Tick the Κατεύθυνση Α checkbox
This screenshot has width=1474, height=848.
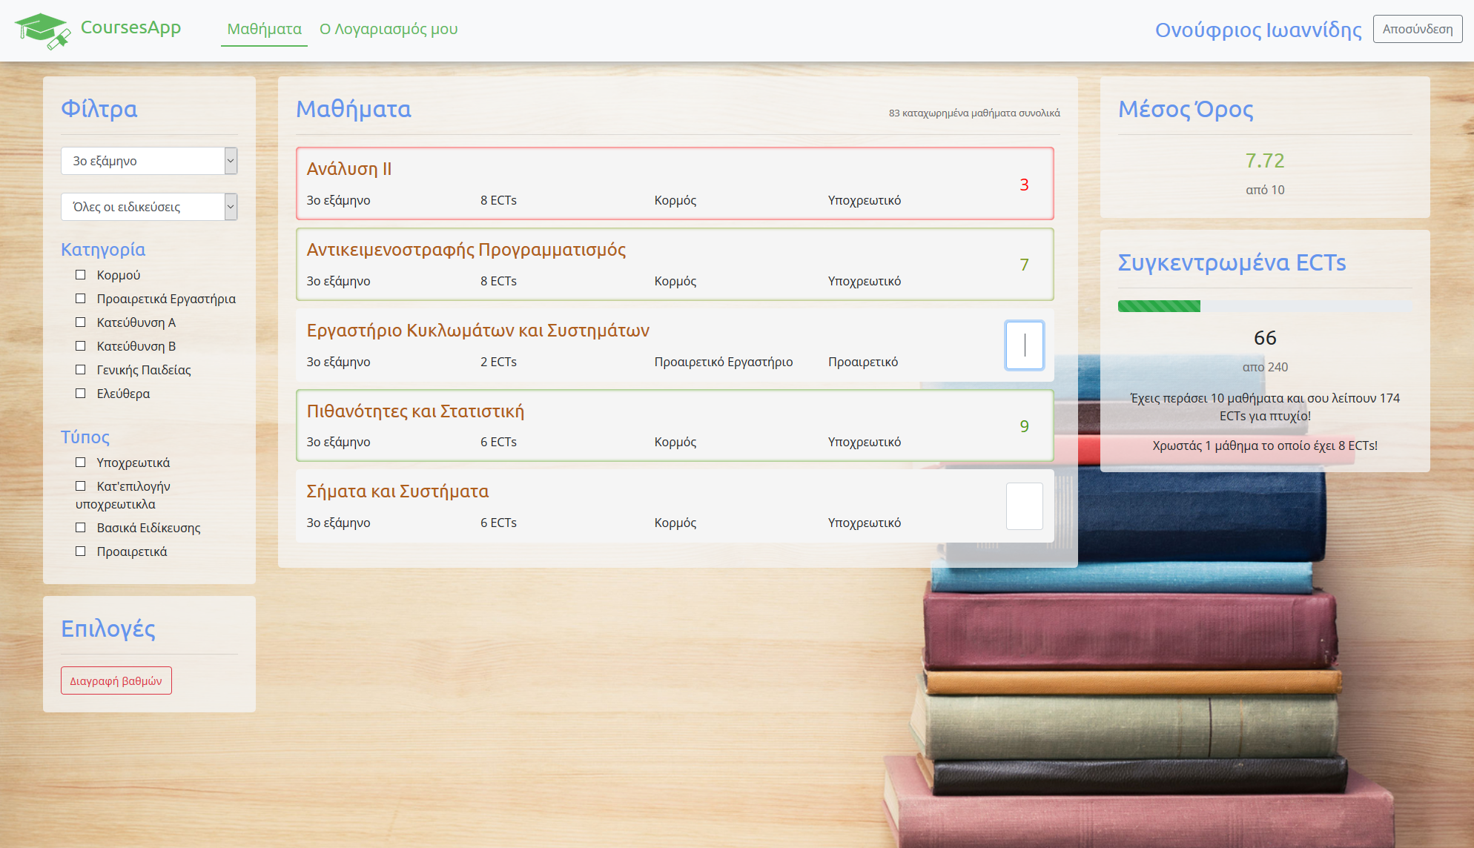tap(81, 322)
